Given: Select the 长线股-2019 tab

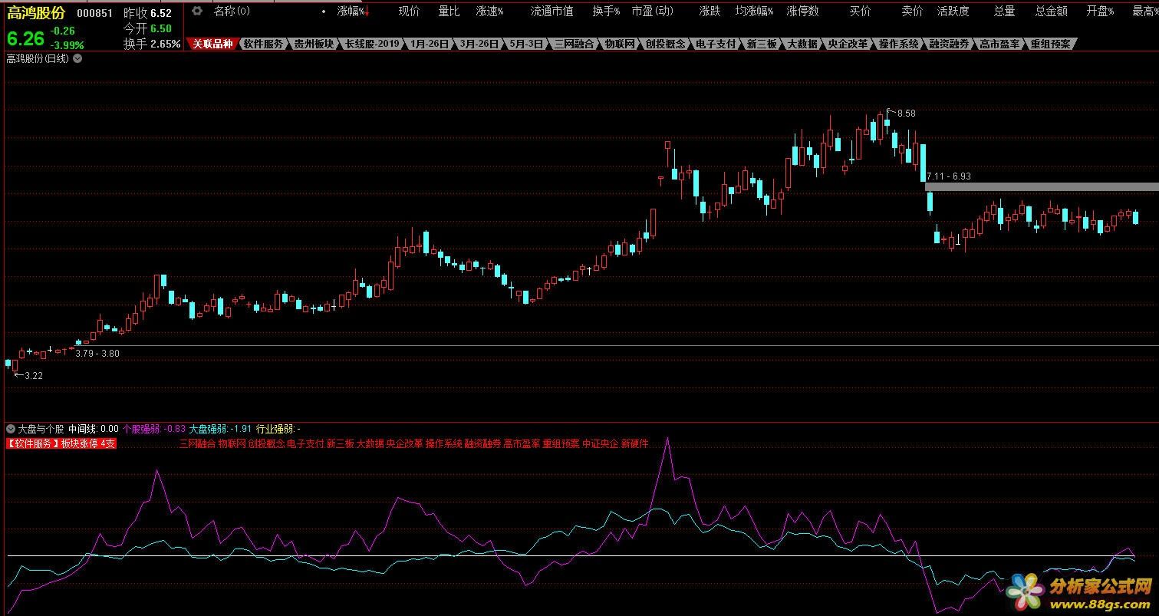Looking at the screenshot, I should 372,44.
